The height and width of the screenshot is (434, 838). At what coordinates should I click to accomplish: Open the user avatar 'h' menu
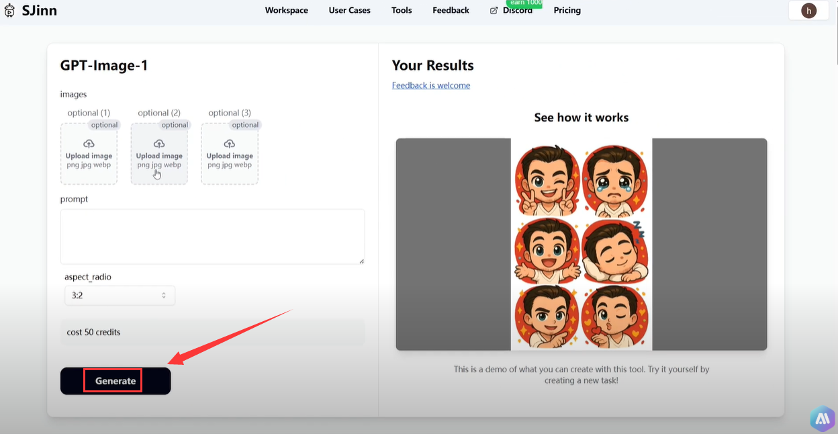tap(809, 11)
